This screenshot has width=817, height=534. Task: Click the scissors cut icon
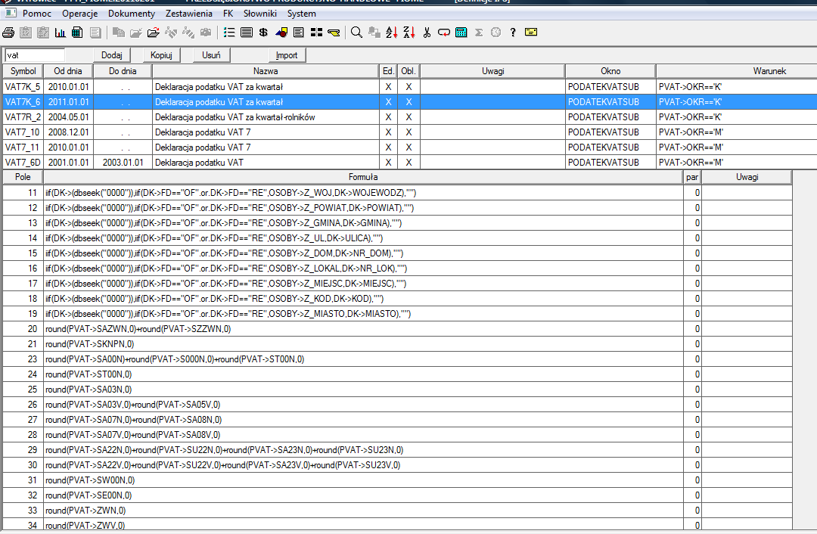pyautogui.click(x=427, y=33)
